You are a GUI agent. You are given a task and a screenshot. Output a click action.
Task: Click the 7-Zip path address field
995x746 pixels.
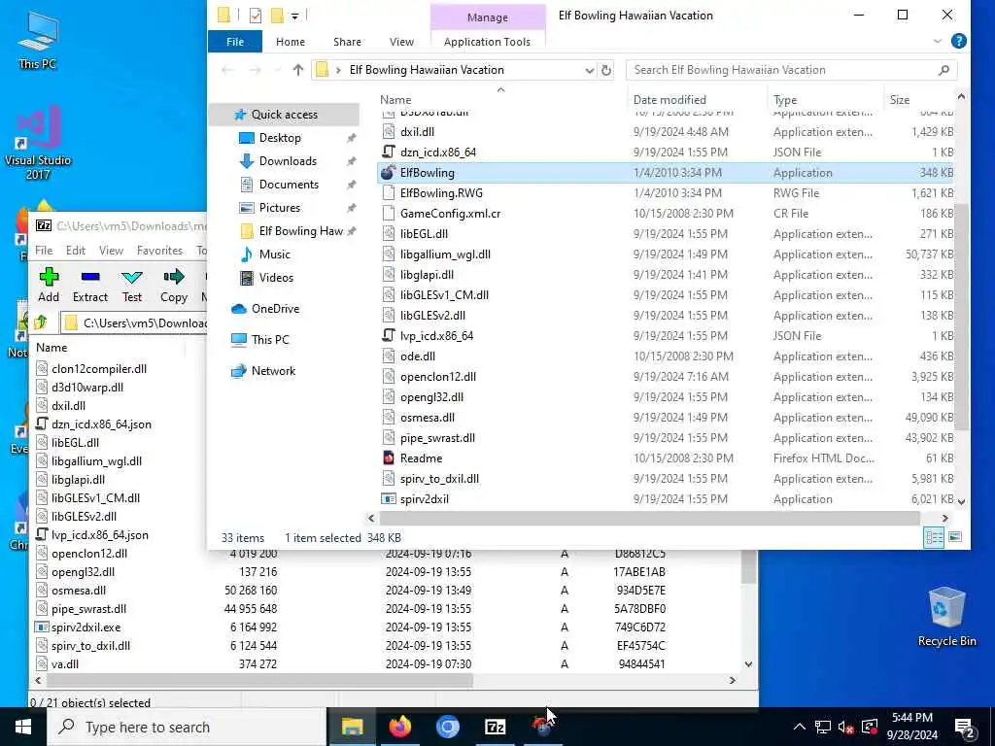(x=133, y=322)
